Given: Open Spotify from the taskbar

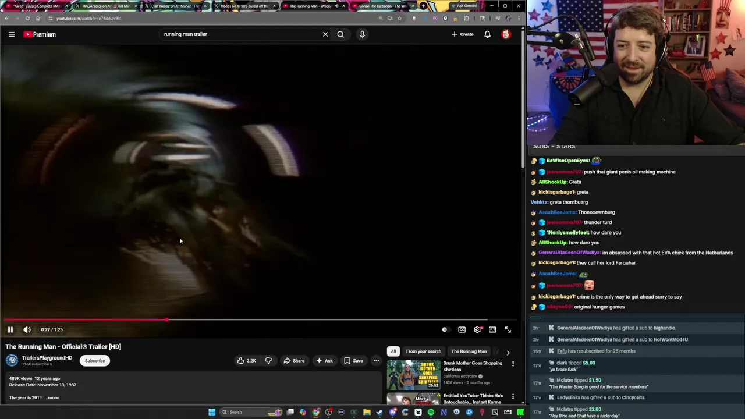Looking at the screenshot, I should (x=431, y=412).
